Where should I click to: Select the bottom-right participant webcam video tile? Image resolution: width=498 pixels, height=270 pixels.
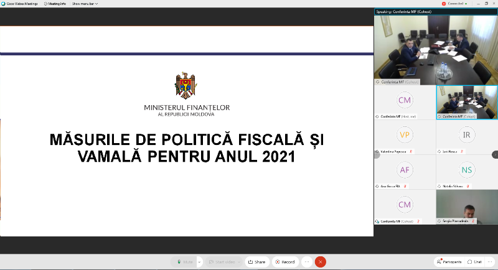tap(467, 207)
